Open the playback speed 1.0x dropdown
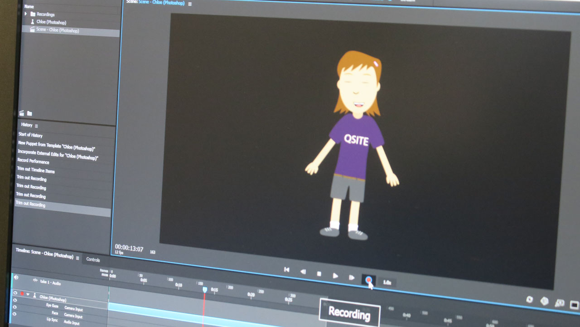This screenshot has width=580, height=327. [387, 282]
